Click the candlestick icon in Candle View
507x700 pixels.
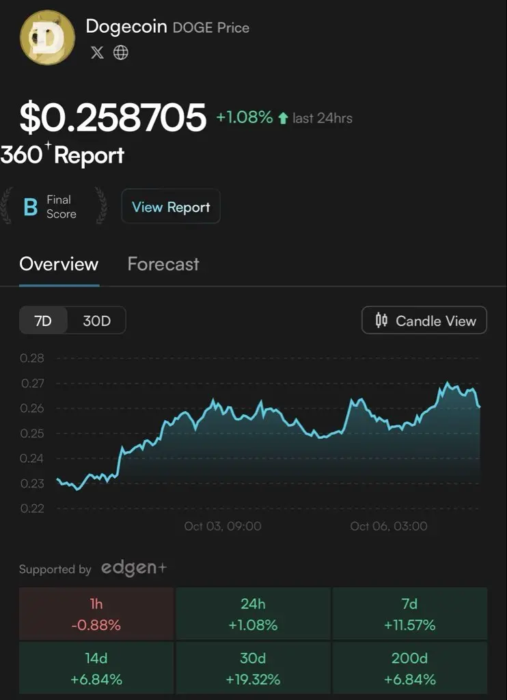click(x=381, y=320)
